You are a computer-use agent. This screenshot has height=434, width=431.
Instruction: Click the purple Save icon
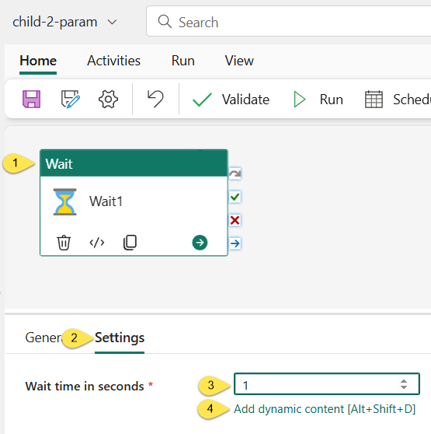[x=31, y=99]
